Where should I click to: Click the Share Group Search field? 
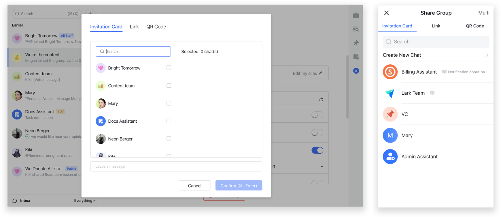pos(436,42)
